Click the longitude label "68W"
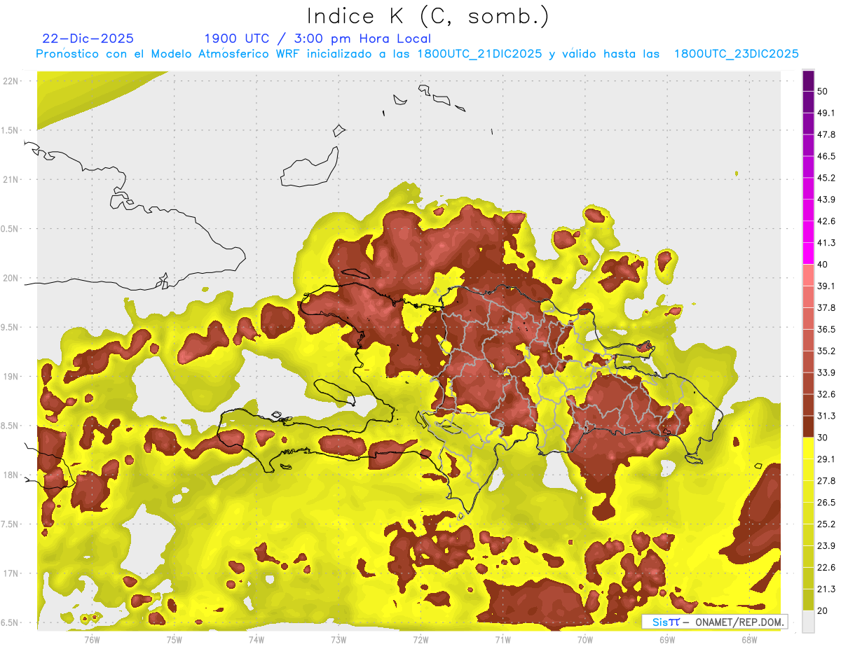Screen dimensions: 841x649 pos(749,639)
